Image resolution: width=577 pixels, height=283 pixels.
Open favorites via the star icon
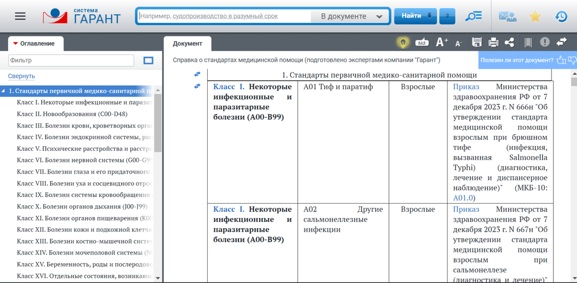(535, 16)
